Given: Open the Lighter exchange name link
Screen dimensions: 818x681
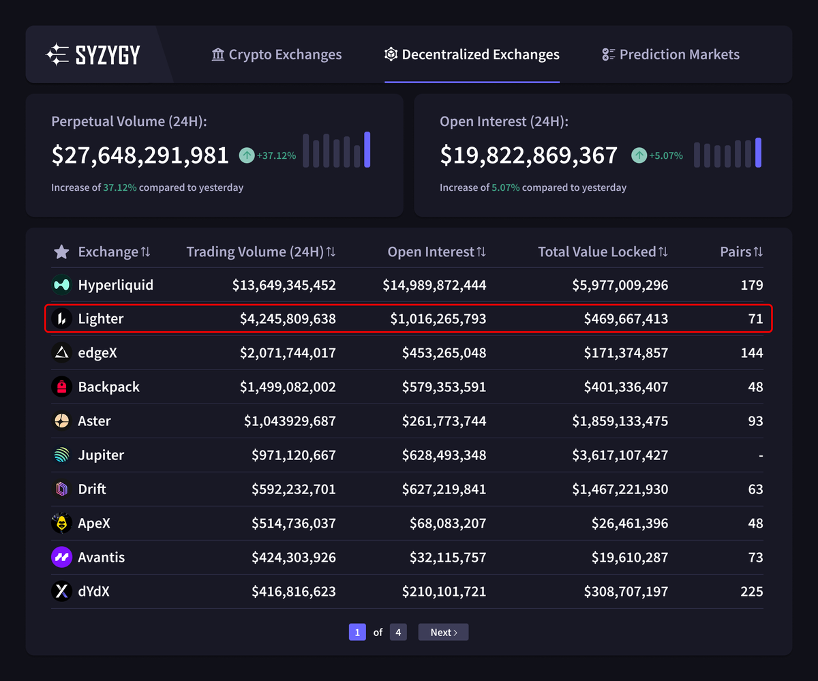Looking at the screenshot, I should point(101,318).
